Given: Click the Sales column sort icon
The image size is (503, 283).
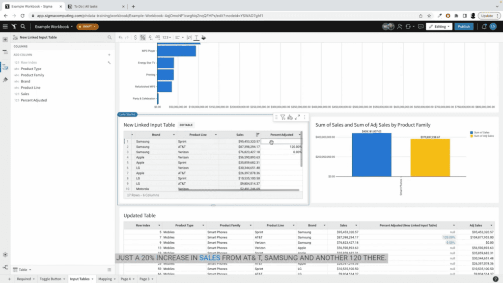Looking at the screenshot, I should coord(257,135).
